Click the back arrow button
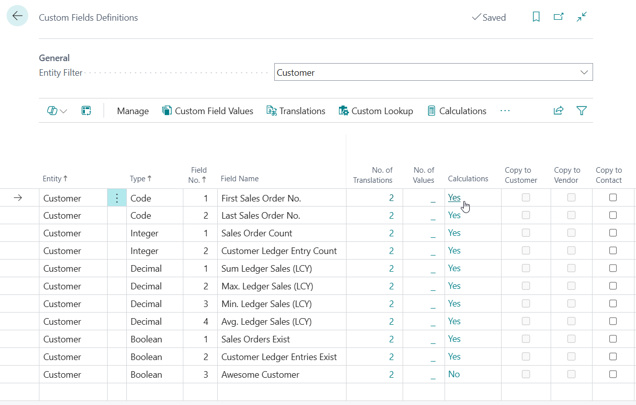 [17, 16]
